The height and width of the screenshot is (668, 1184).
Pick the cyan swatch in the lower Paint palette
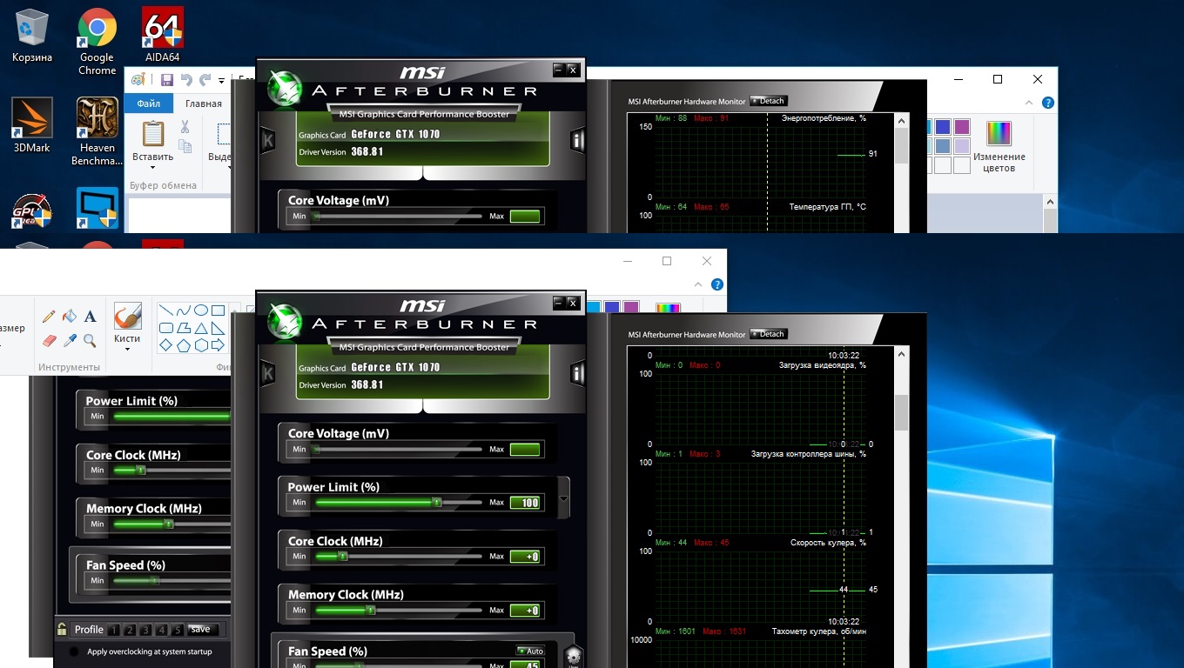(x=594, y=307)
